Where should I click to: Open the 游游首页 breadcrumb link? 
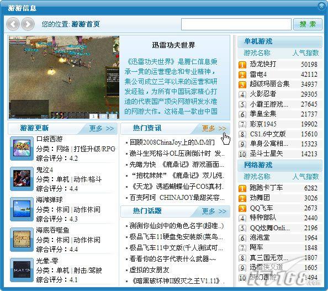point(86,24)
